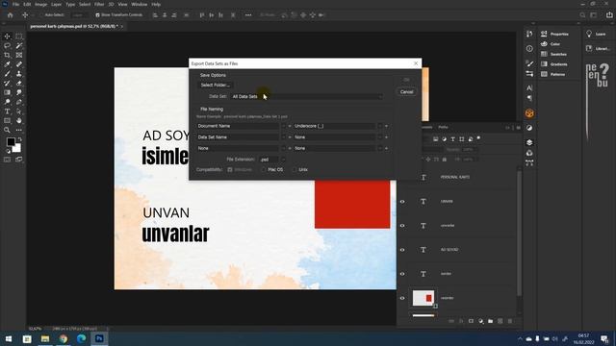Open the Edit Toolbar three-dots menu
This screenshot has width=616, height=346.
click(x=19, y=131)
